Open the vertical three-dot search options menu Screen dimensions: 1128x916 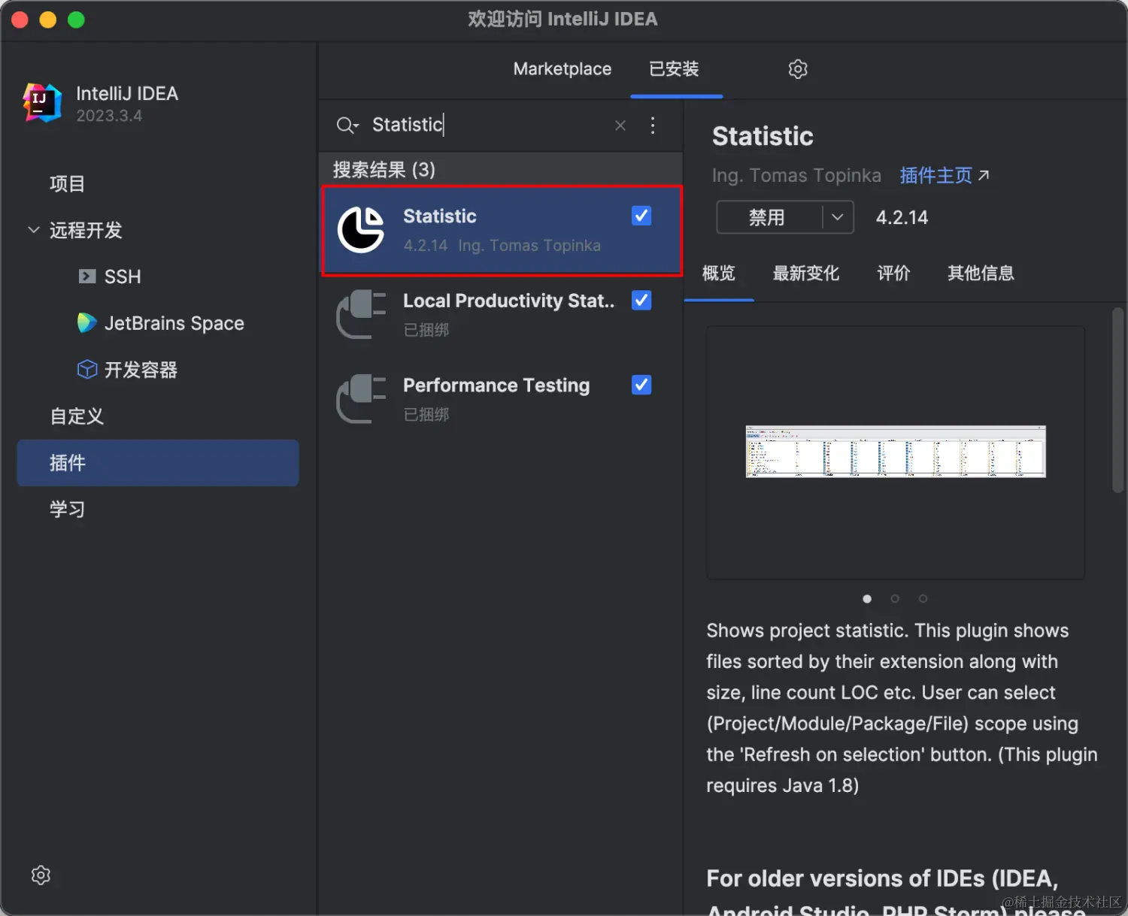point(653,125)
